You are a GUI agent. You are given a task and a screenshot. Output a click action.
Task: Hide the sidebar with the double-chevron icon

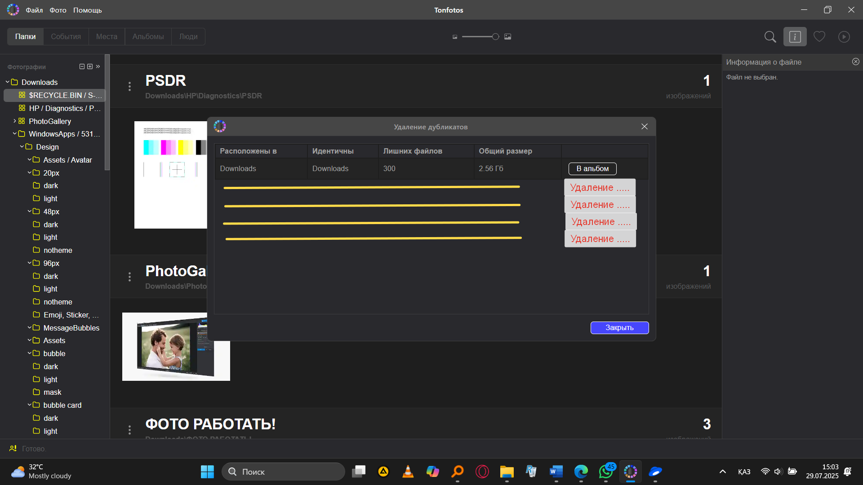[x=98, y=66]
